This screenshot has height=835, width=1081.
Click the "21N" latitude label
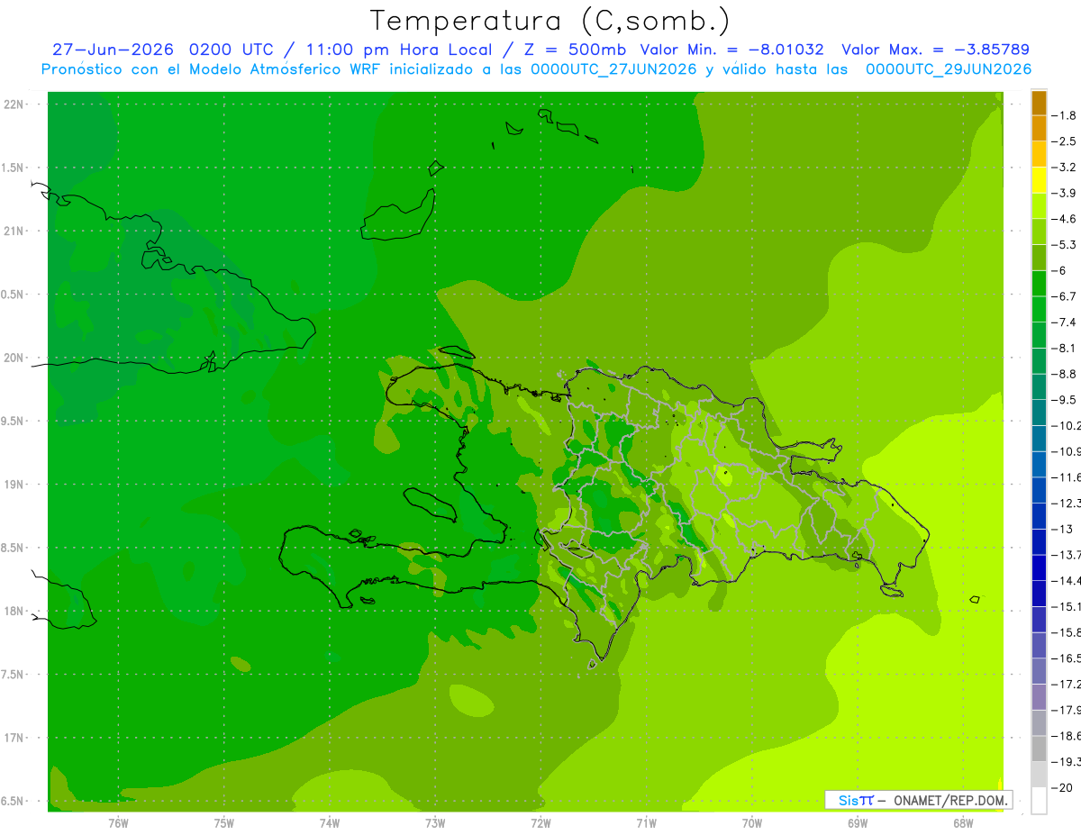pos(14,231)
